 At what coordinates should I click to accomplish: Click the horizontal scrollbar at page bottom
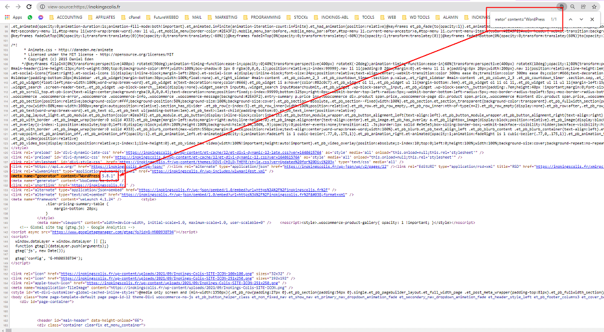point(302,330)
